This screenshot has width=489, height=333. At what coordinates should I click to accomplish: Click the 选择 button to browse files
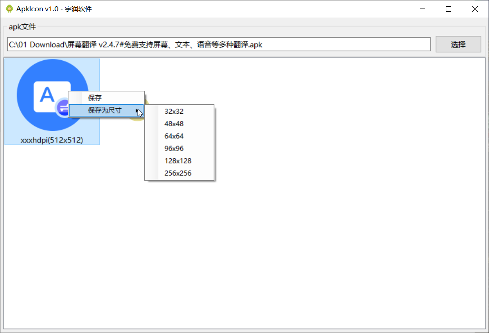(x=458, y=44)
